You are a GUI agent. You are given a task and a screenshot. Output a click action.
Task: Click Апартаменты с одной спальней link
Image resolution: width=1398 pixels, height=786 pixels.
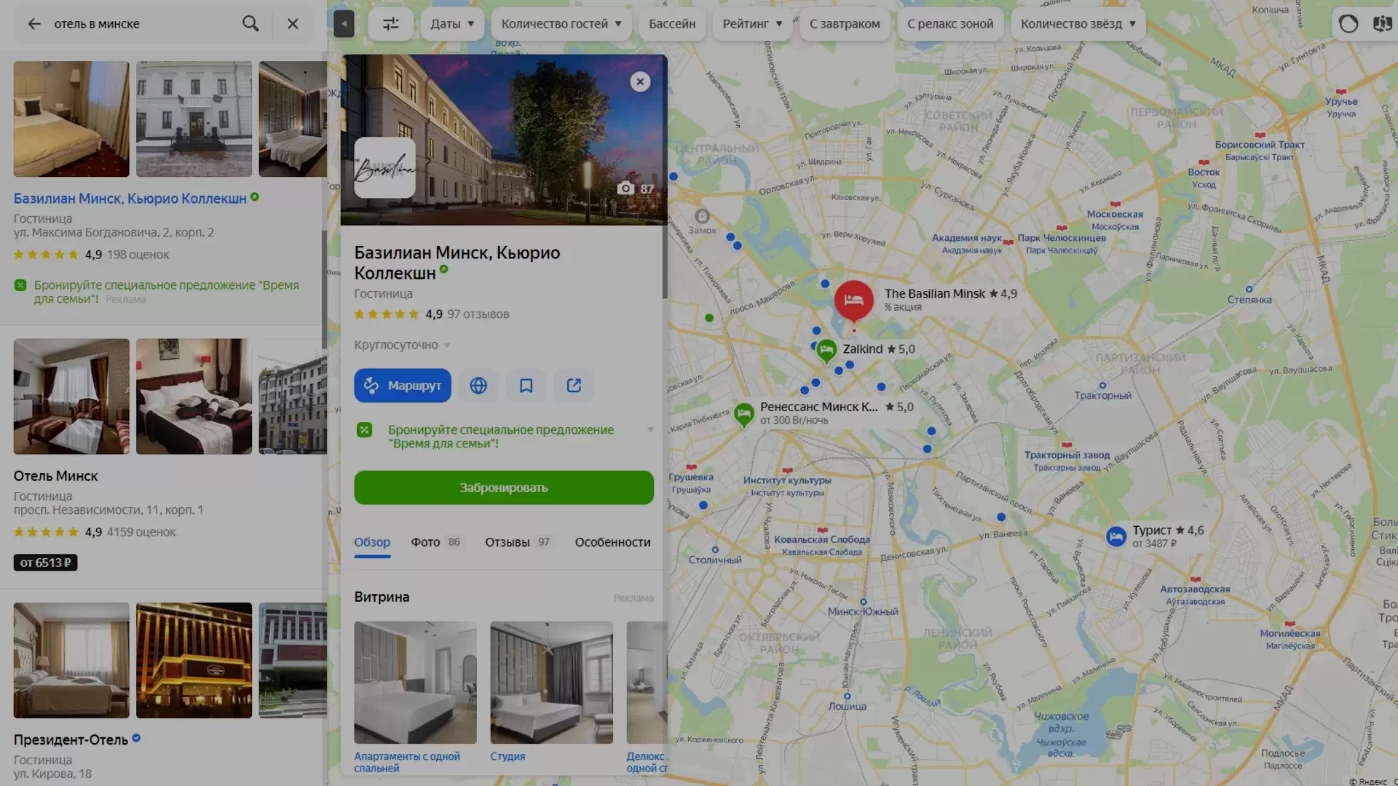[407, 762]
